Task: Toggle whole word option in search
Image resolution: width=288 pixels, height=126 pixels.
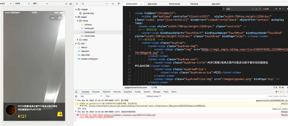Action: point(256,9)
